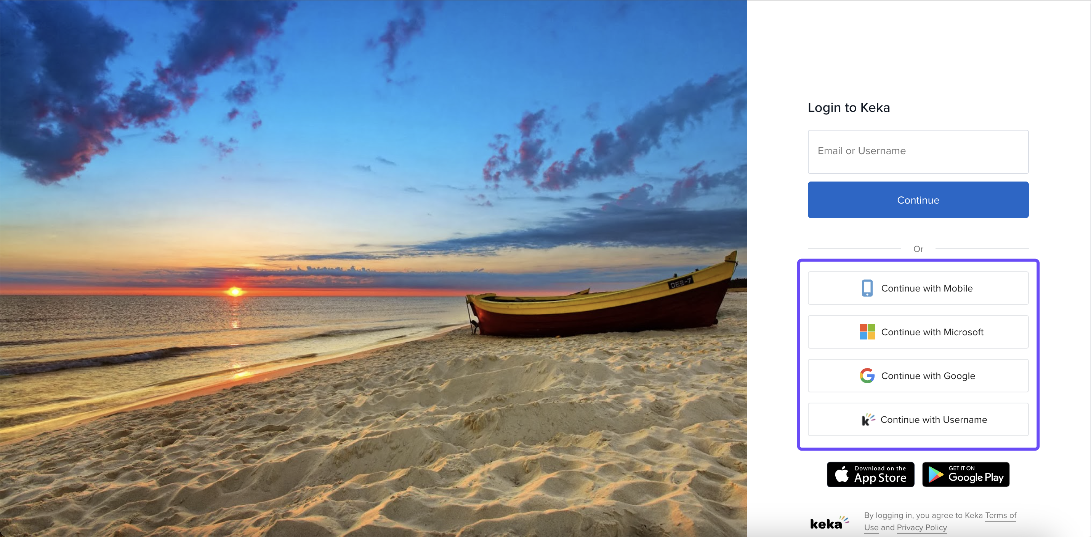This screenshot has width=1091, height=537.
Task: Open the Privacy Policy link
Action: point(921,528)
